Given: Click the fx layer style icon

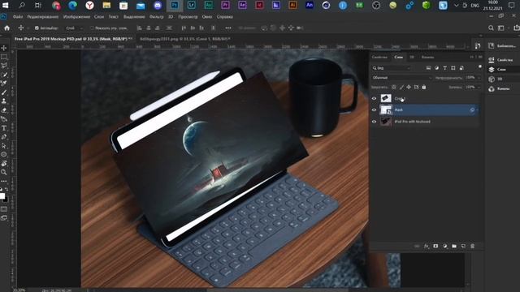Looking at the screenshot, I should point(427,247).
